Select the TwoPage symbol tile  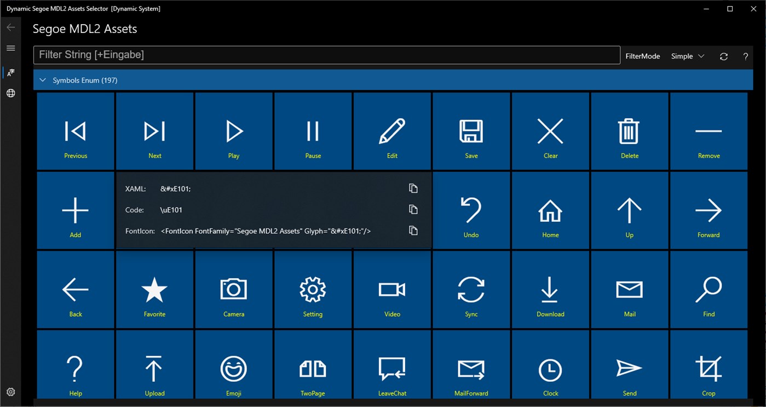(x=313, y=364)
